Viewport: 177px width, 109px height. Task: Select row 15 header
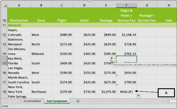pos(4,61)
